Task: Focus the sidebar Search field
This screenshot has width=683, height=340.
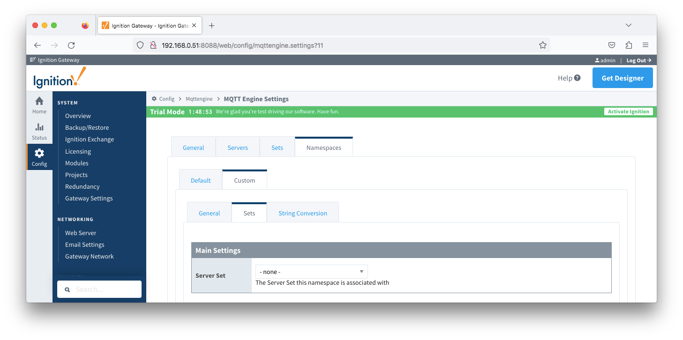Action: (x=99, y=289)
